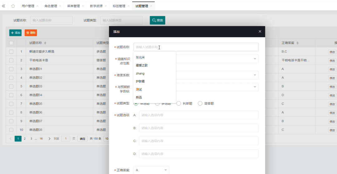Switch to 教学资源 tab
Viewport: 337px width, 174px height.
coord(96,6)
